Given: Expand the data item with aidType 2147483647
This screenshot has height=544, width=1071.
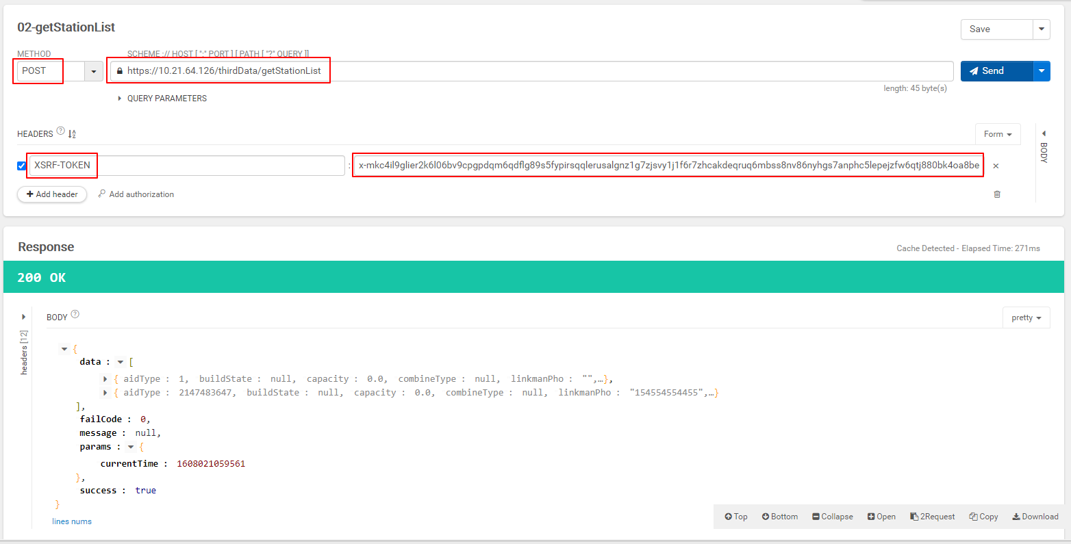Looking at the screenshot, I should point(105,393).
